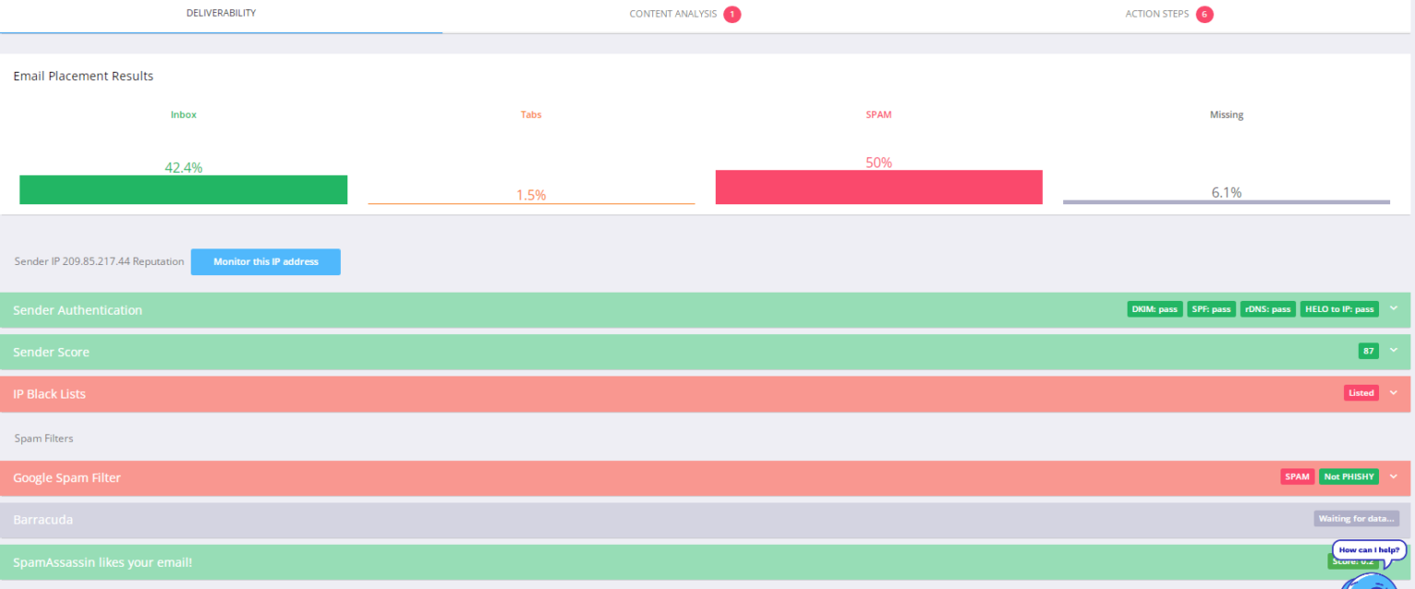Click the Not PHISHY badge
Viewport: 1415px width, 589px height.
click(x=1349, y=477)
